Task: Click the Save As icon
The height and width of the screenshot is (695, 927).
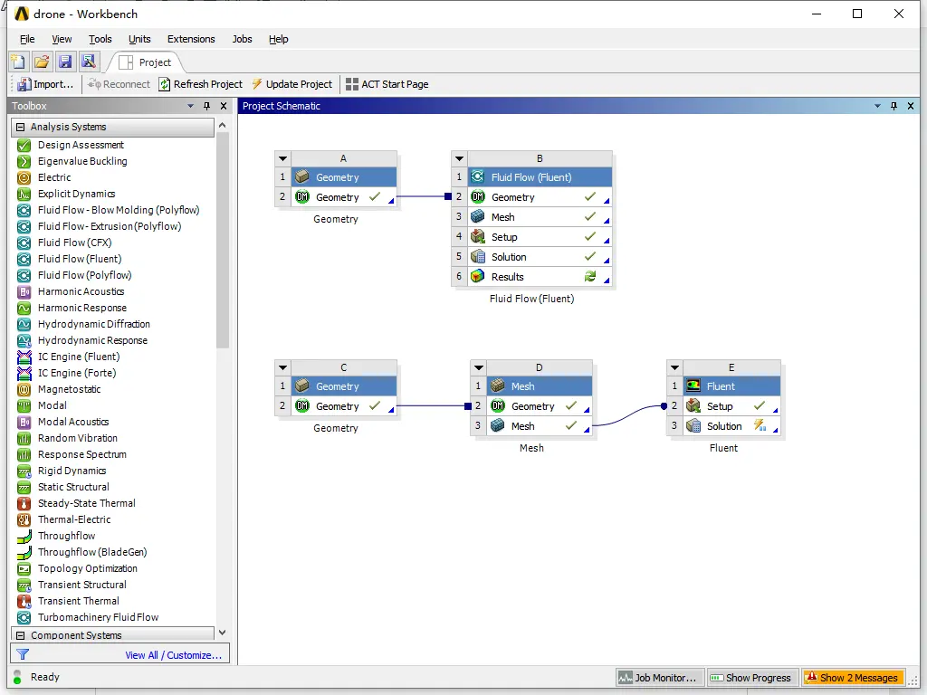Action: coord(89,62)
